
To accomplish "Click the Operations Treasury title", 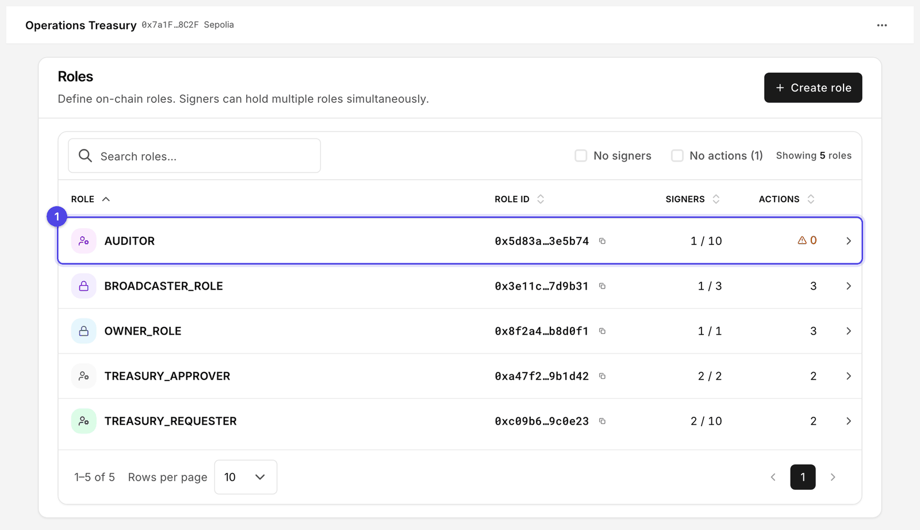I will (81, 25).
